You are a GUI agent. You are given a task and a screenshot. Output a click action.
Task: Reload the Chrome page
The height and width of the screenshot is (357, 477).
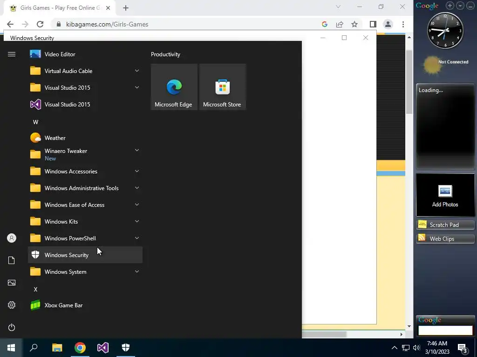pos(40,24)
